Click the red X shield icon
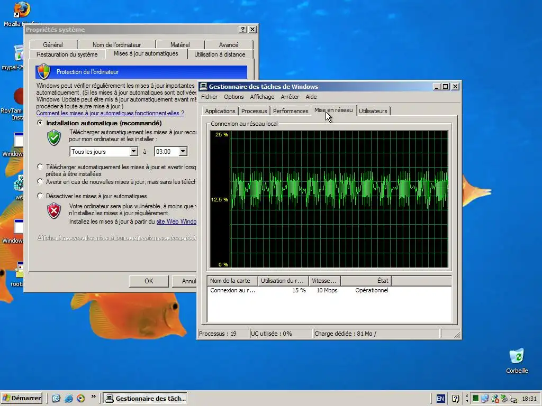This screenshot has width=542, height=406. (x=54, y=210)
